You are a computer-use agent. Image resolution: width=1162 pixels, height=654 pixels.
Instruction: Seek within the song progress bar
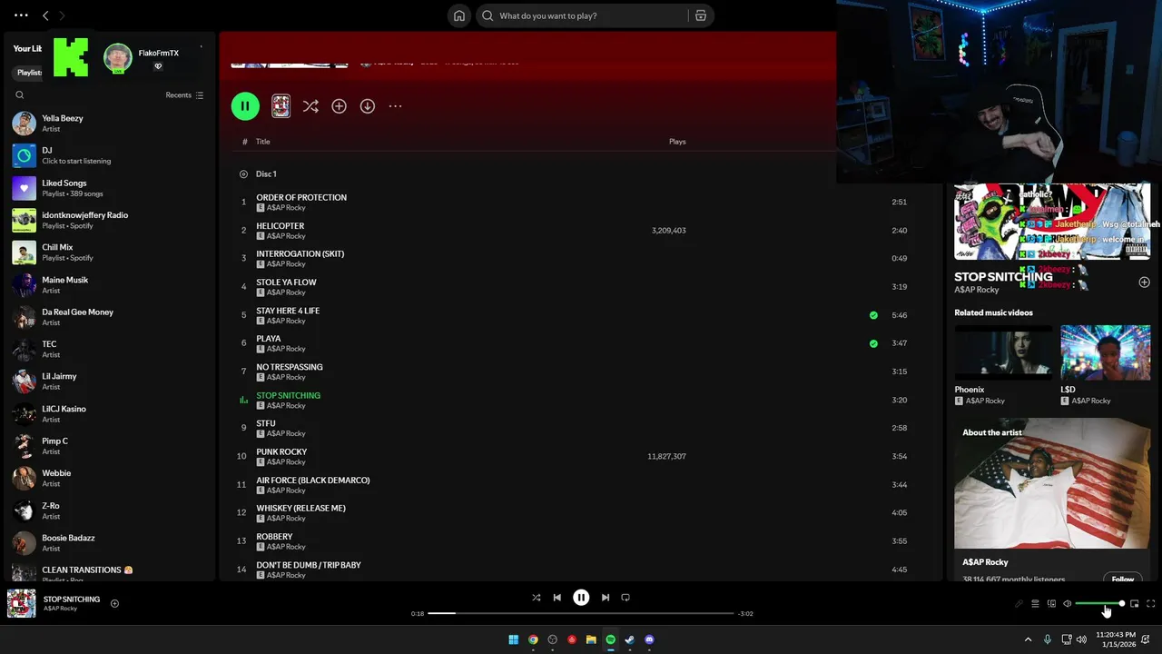(x=581, y=613)
